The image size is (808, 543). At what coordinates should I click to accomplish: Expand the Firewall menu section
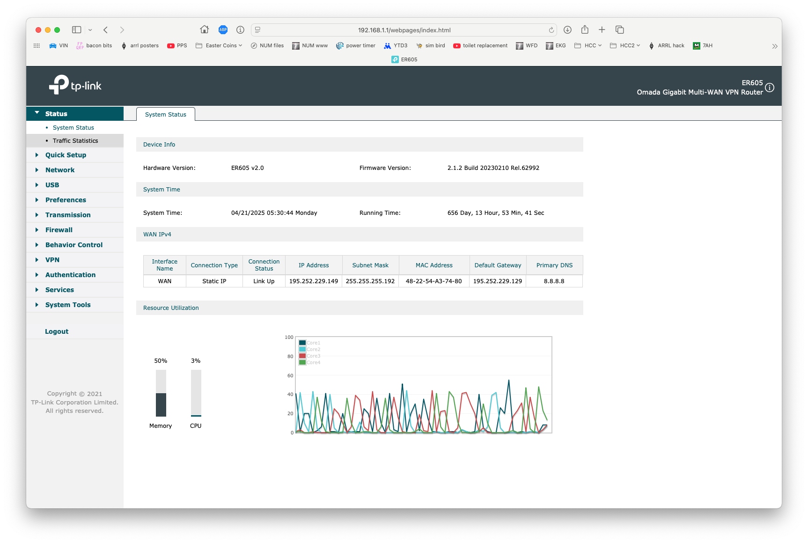59,230
